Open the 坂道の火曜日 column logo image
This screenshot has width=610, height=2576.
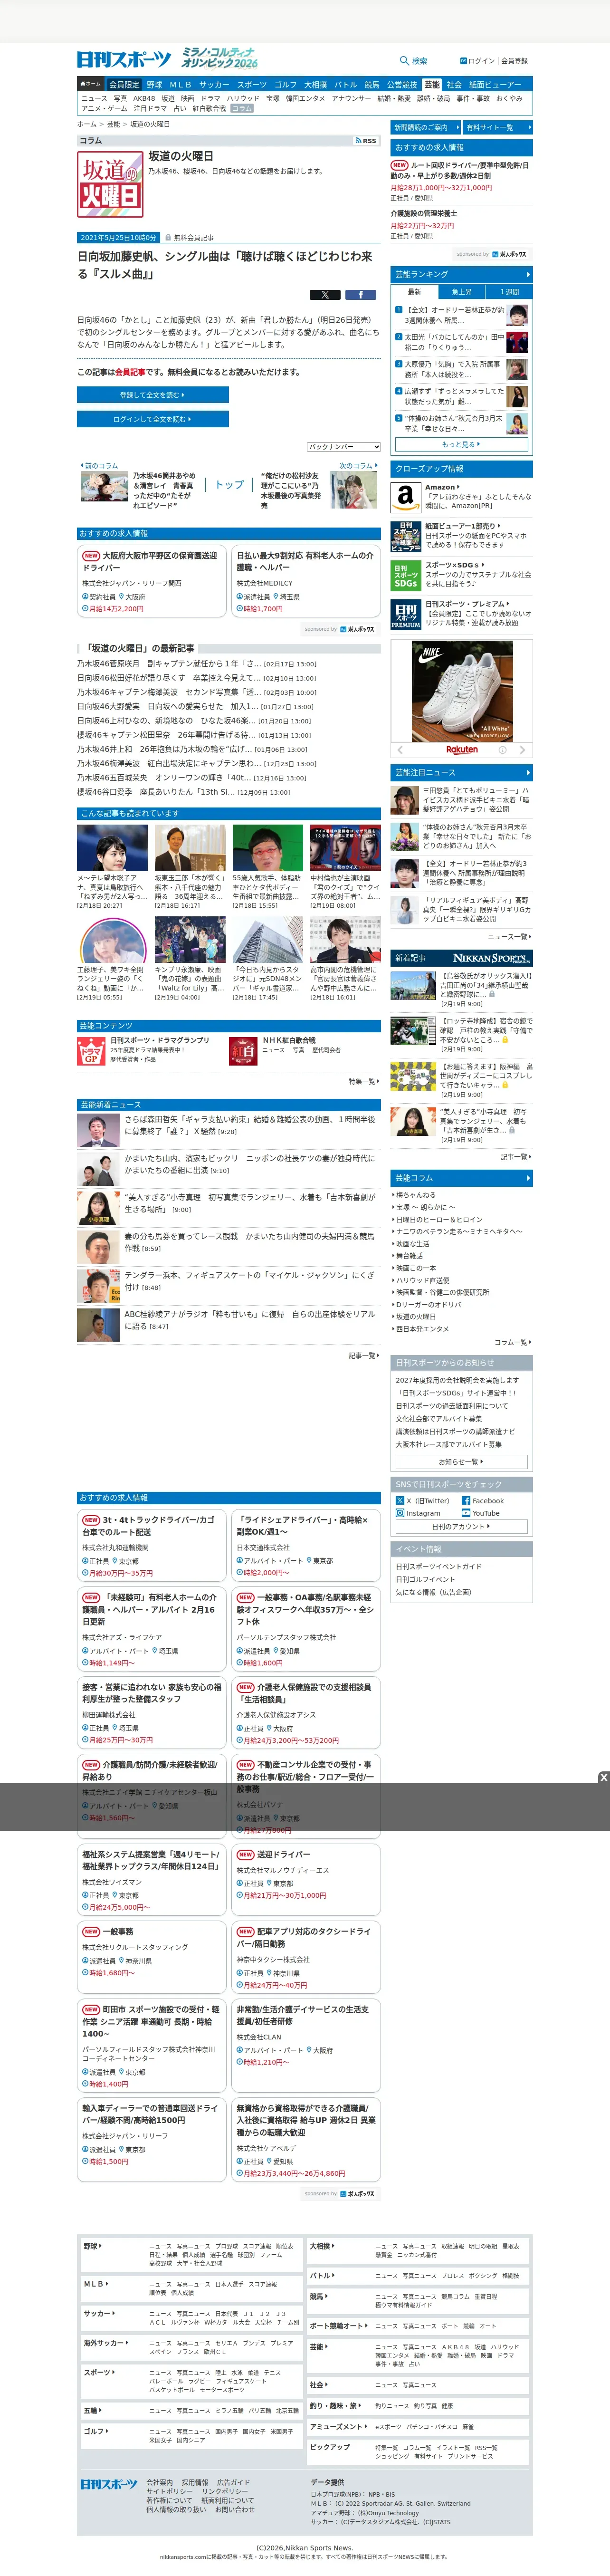tap(110, 185)
